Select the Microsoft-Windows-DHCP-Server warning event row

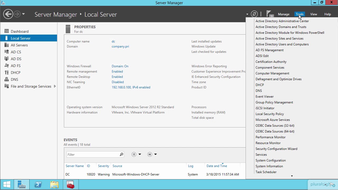pyautogui.click(x=154, y=174)
